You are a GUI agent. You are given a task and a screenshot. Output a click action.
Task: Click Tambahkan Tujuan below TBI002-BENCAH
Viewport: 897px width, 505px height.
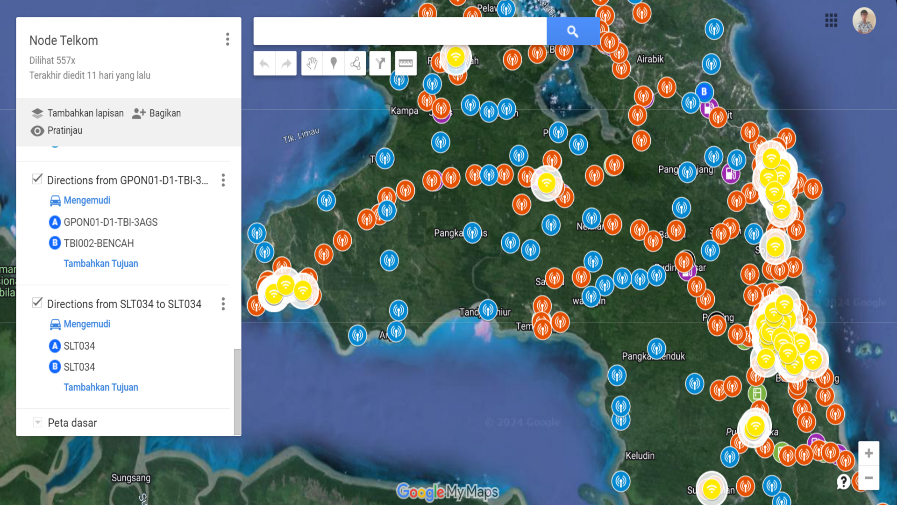(101, 264)
